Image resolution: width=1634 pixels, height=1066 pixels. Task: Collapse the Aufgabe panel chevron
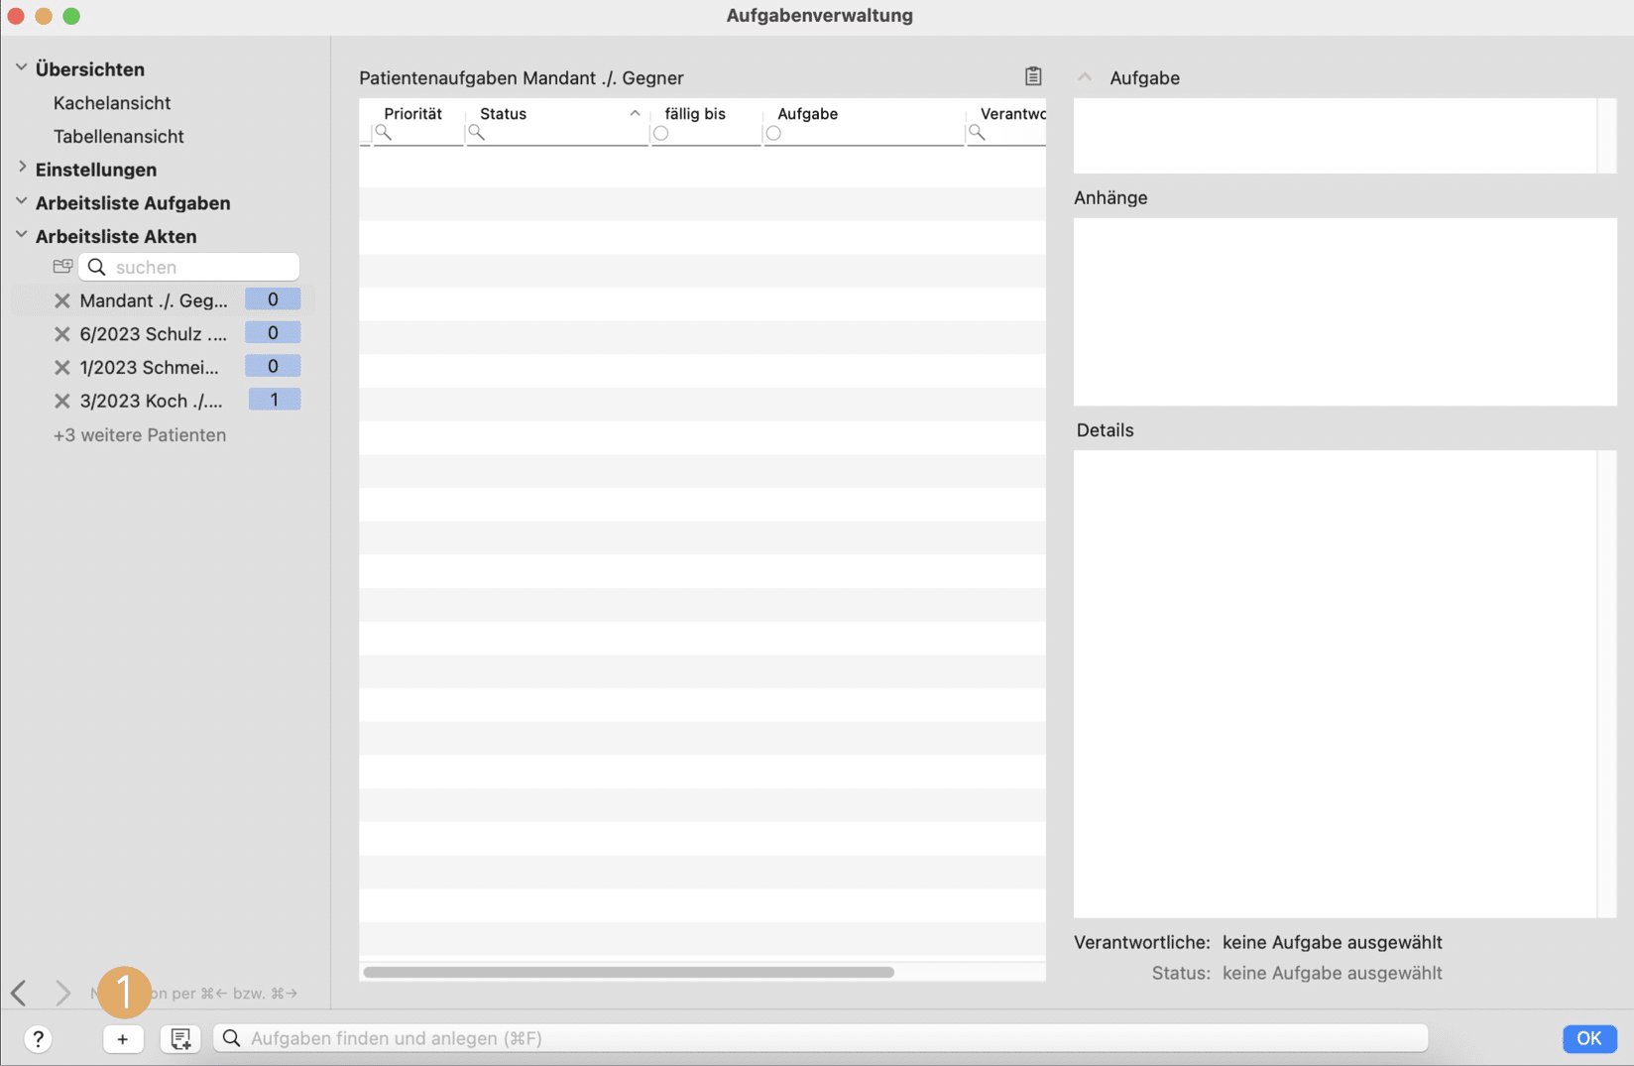1086,77
